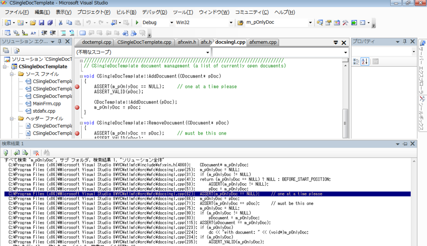427x246 pixels.
Task: Toggle breakpoint on m_pOnlyDoc = pDoc line
Action: tap(77, 107)
